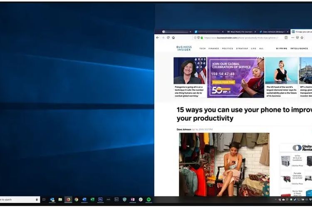Close the Dave Johnson Twitter tab

click(287, 32)
